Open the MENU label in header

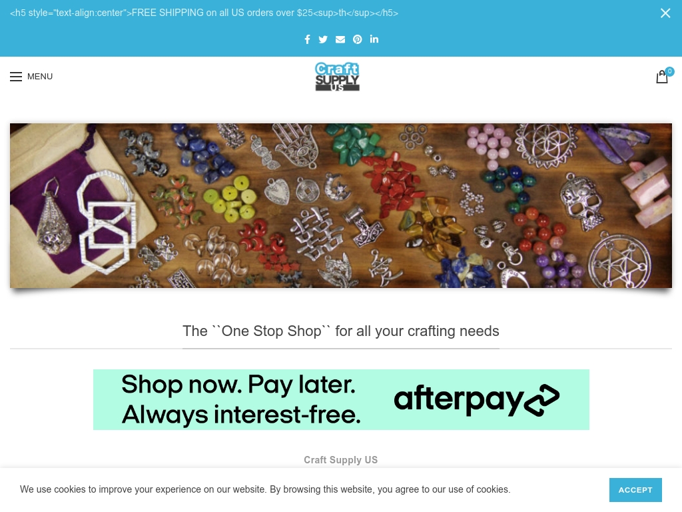click(x=39, y=77)
